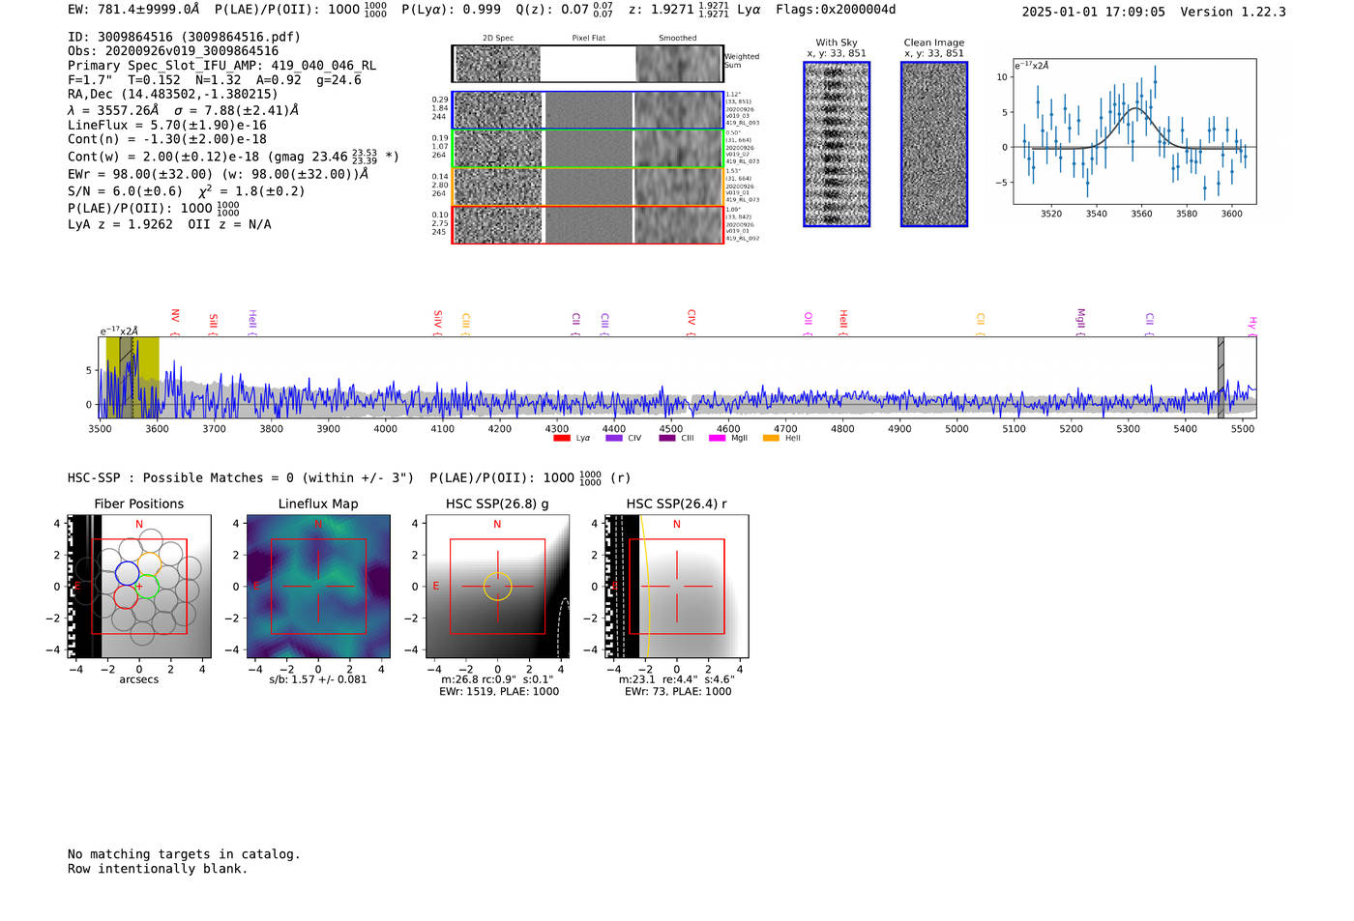
Task: Click the dark purple CIII legend swatch
Action: click(667, 438)
